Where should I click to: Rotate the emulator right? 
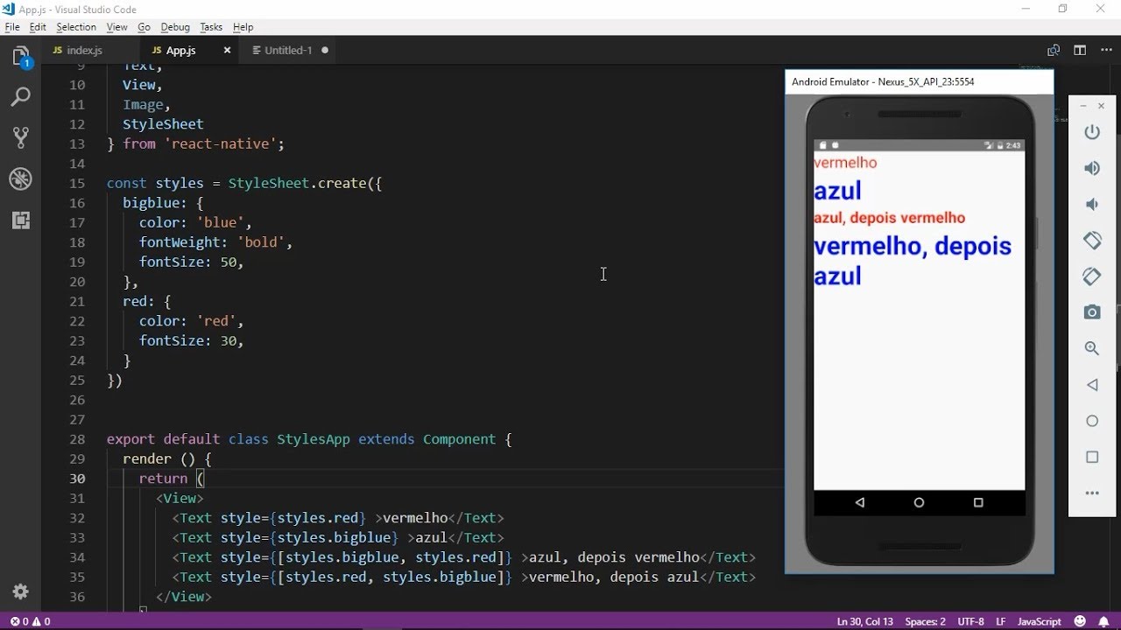click(x=1092, y=276)
